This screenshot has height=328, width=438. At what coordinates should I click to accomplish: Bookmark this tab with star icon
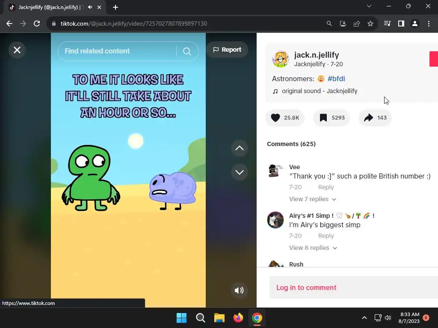[x=370, y=24]
